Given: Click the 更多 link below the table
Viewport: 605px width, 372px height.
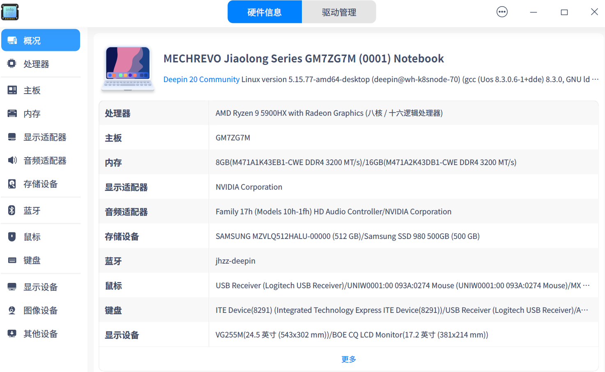Looking at the screenshot, I should 349,359.
